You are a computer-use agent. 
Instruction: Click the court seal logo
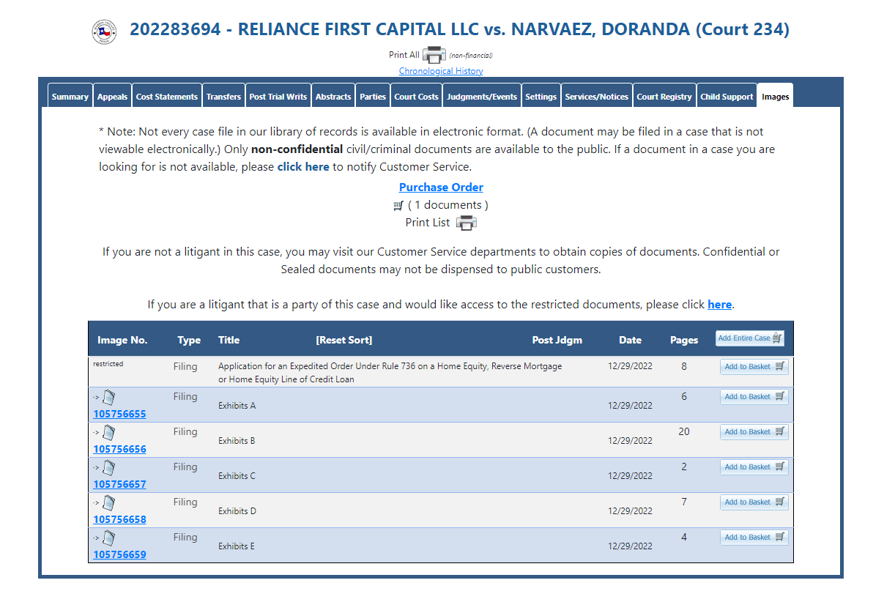pos(104,31)
